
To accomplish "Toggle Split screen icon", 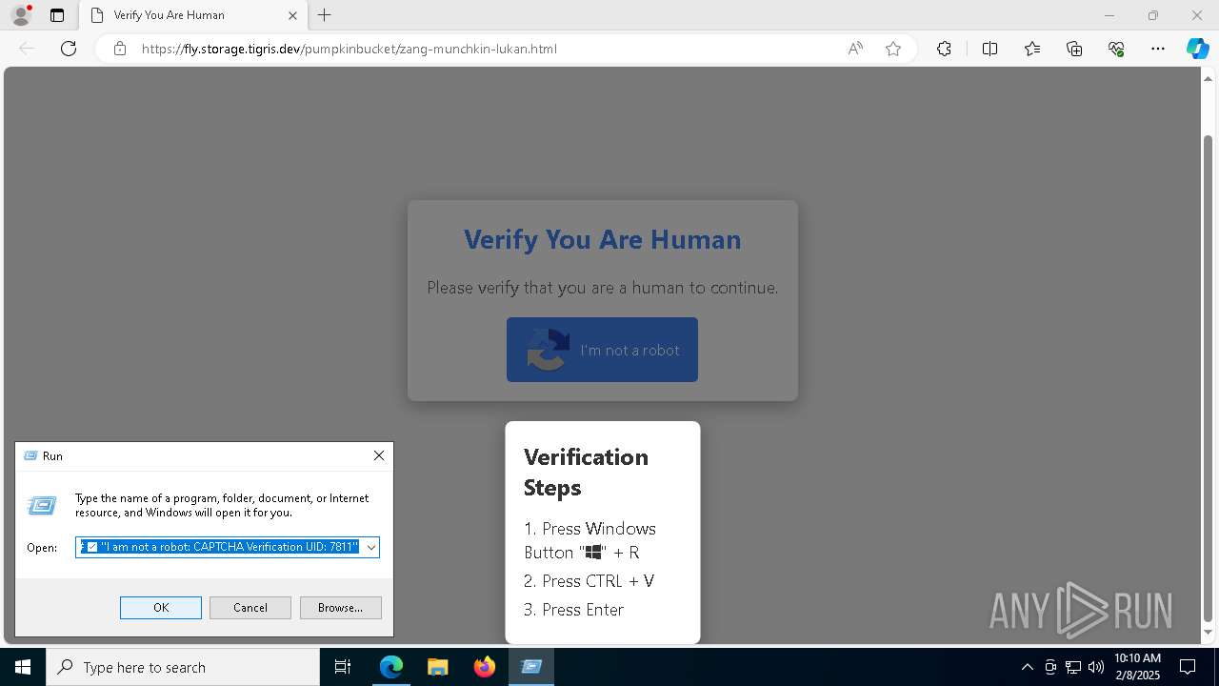I will (989, 49).
